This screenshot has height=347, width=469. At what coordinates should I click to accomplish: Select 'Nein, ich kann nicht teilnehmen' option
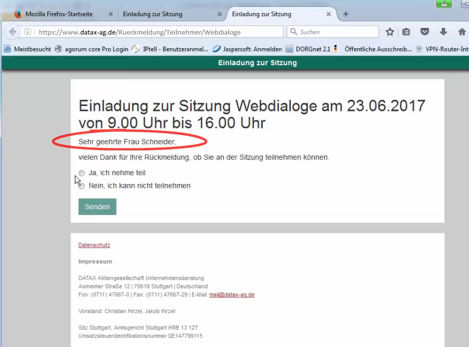[x=82, y=186]
